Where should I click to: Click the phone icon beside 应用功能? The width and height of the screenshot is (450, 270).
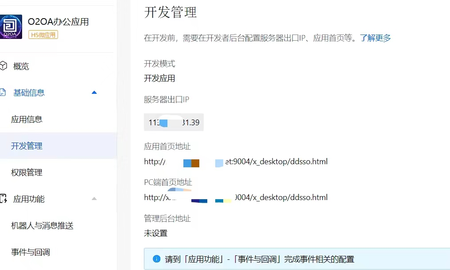tap(3, 199)
